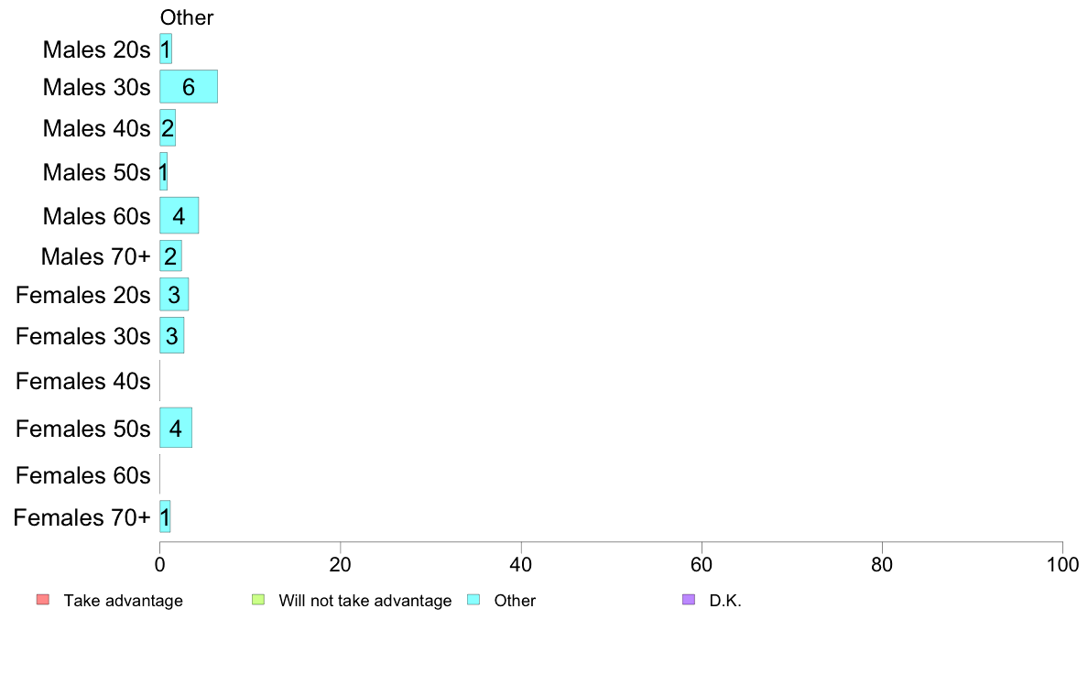Select the Males 60s bar showing 4

[x=179, y=216]
